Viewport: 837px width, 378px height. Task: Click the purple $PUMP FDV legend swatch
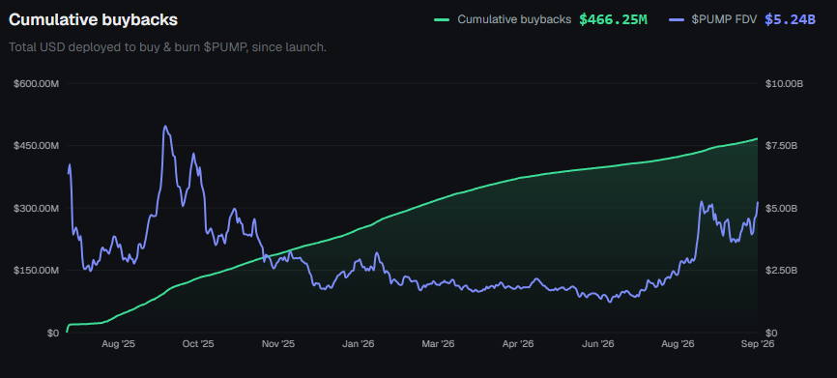click(677, 19)
